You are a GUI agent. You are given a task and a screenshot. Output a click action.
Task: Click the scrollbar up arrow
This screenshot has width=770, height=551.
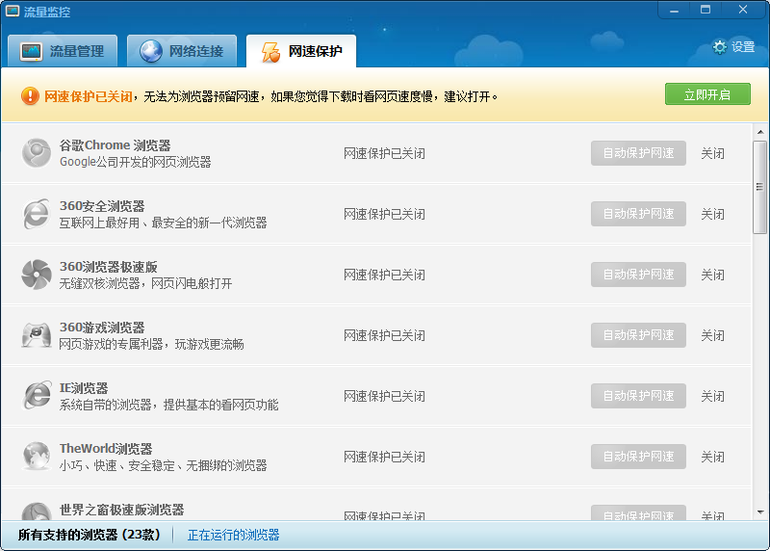pyautogui.click(x=760, y=132)
